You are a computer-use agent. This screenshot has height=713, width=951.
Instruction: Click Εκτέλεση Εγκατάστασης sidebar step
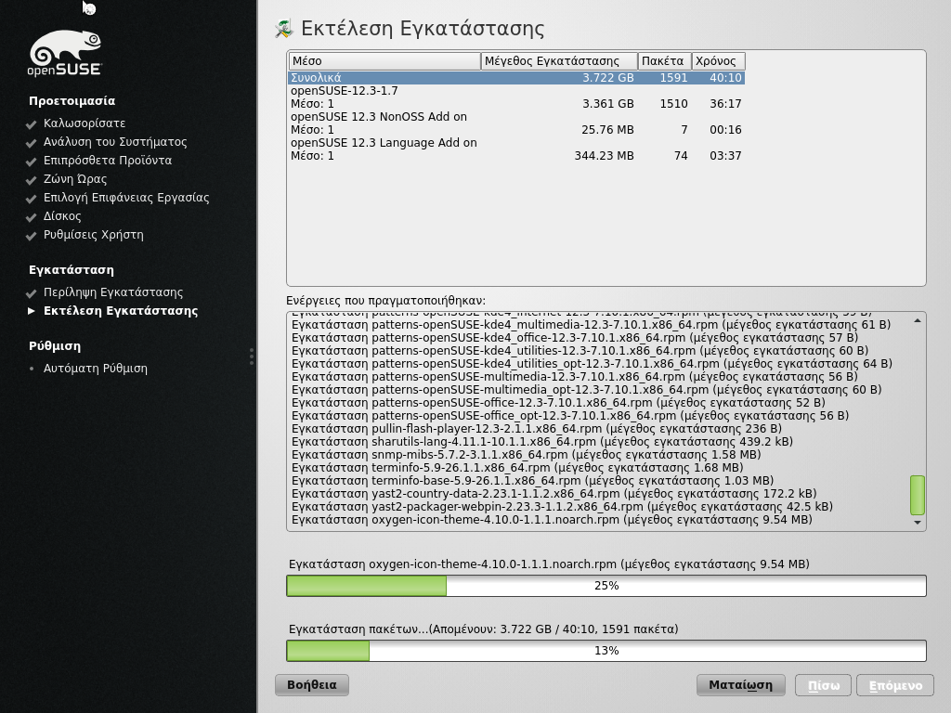(x=121, y=311)
